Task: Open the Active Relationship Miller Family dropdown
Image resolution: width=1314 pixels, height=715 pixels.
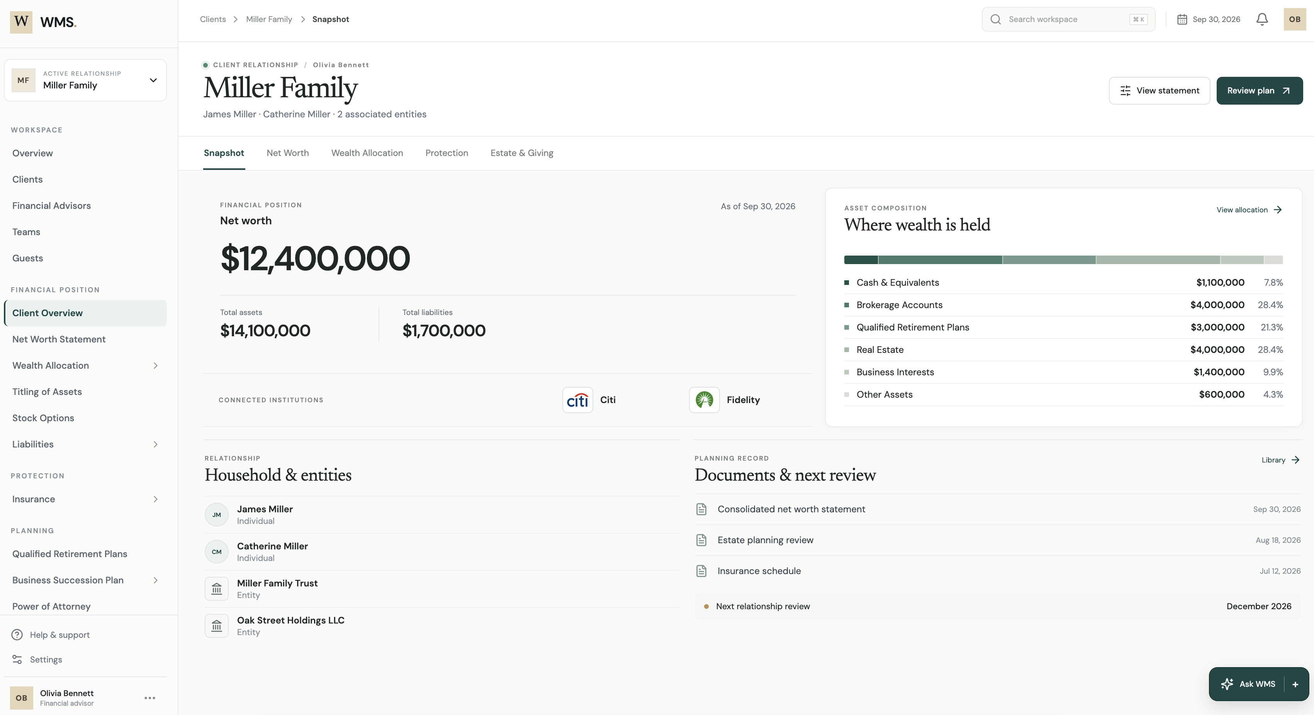Action: click(85, 80)
